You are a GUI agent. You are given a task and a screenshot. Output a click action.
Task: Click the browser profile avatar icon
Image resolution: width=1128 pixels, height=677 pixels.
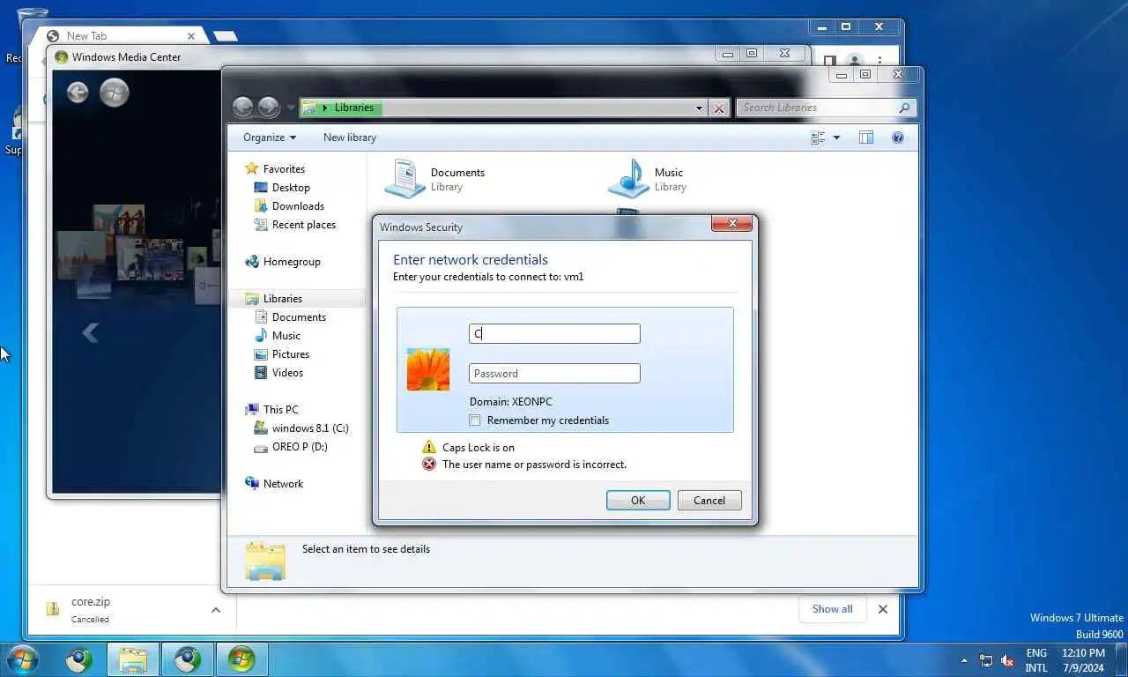pos(854,61)
